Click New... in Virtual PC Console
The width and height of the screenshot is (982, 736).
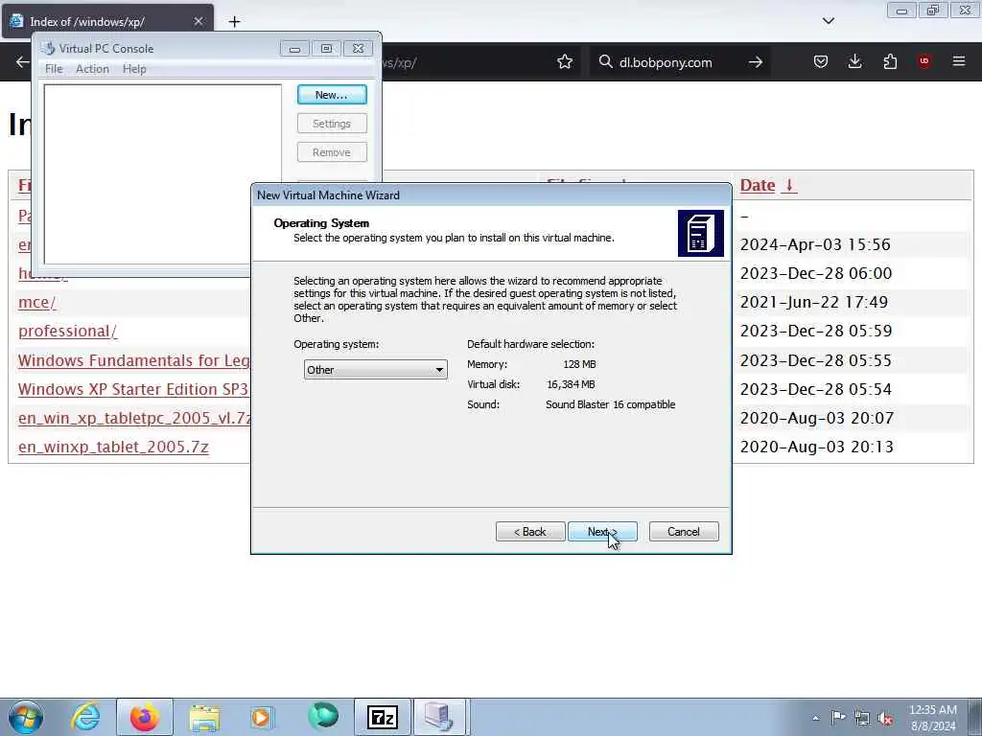point(332,95)
